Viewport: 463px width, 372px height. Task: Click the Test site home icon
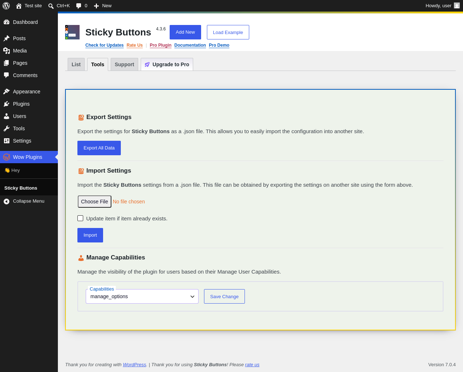pos(19,6)
